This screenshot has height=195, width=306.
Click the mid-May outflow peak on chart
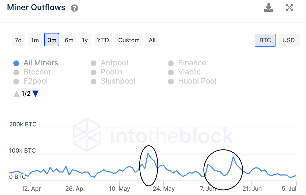click(148, 153)
